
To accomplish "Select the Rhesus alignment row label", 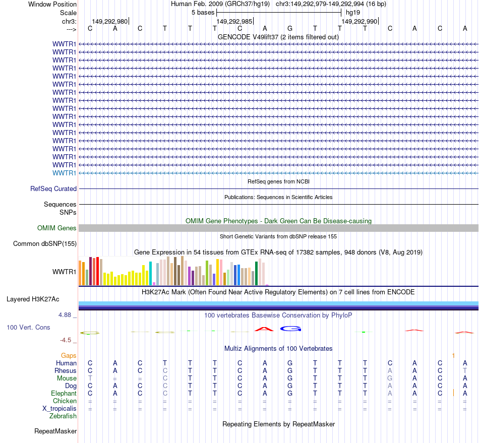I will click(x=66, y=370).
